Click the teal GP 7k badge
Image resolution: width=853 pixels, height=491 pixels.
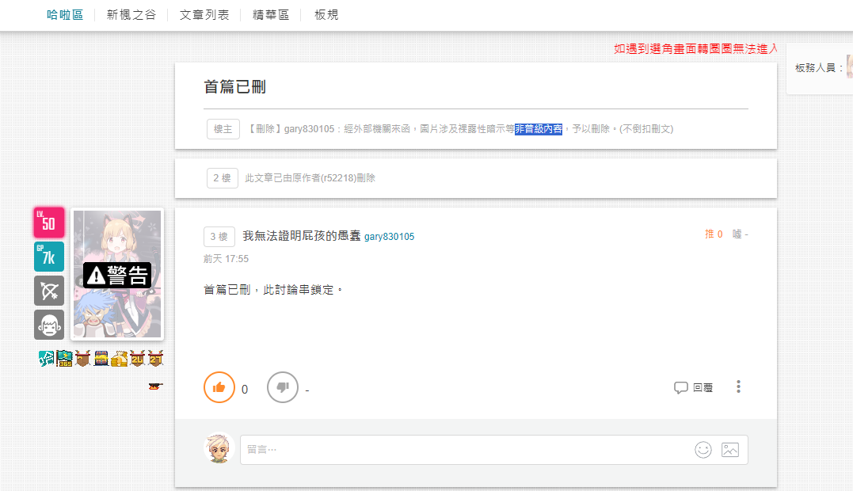click(x=49, y=257)
